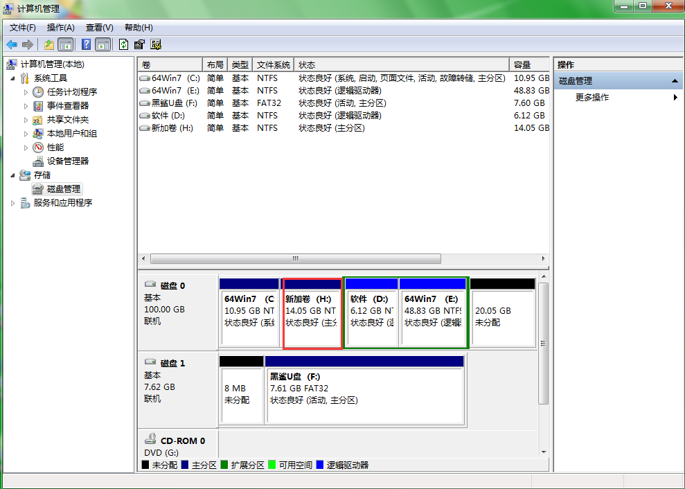Open the 操作(A) menu
This screenshot has height=489, width=685.
pyautogui.click(x=60, y=28)
